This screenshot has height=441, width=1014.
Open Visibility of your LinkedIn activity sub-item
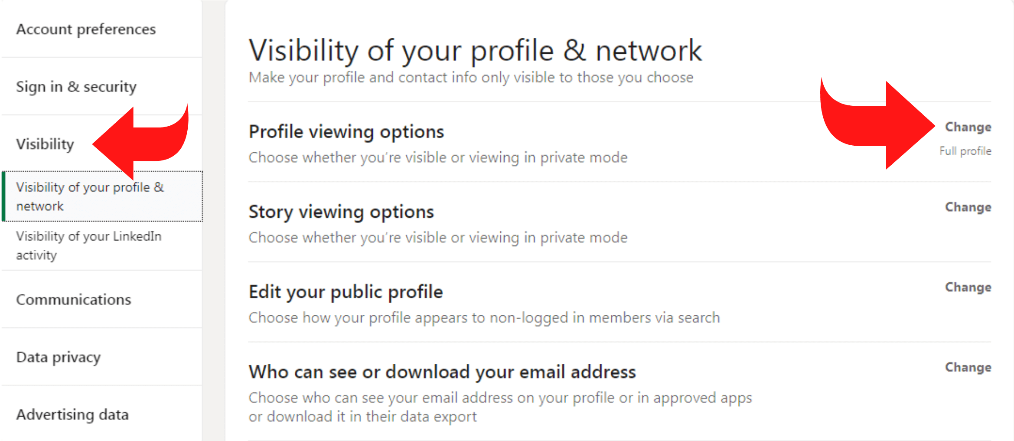pyautogui.click(x=88, y=245)
